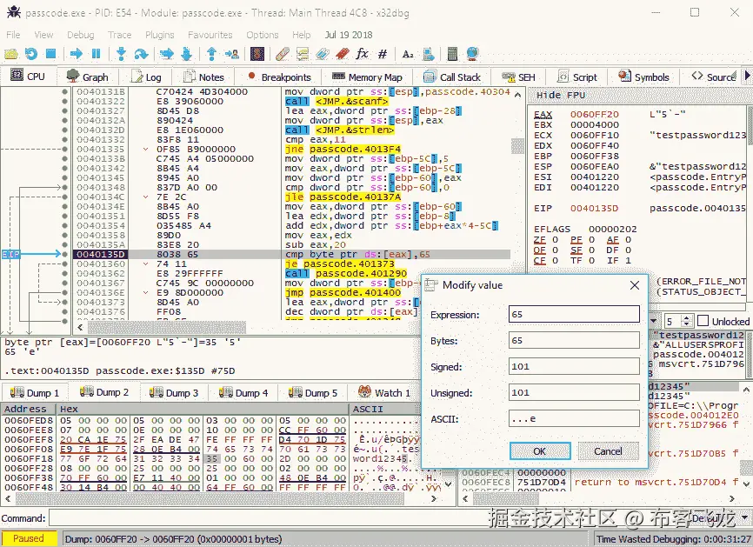Image resolution: width=753 pixels, height=547 pixels.
Task: Run the program with the arrow icon
Action: click(x=76, y=54)
